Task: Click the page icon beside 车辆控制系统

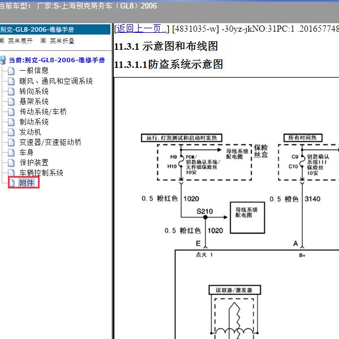Action: pos(11,173)
